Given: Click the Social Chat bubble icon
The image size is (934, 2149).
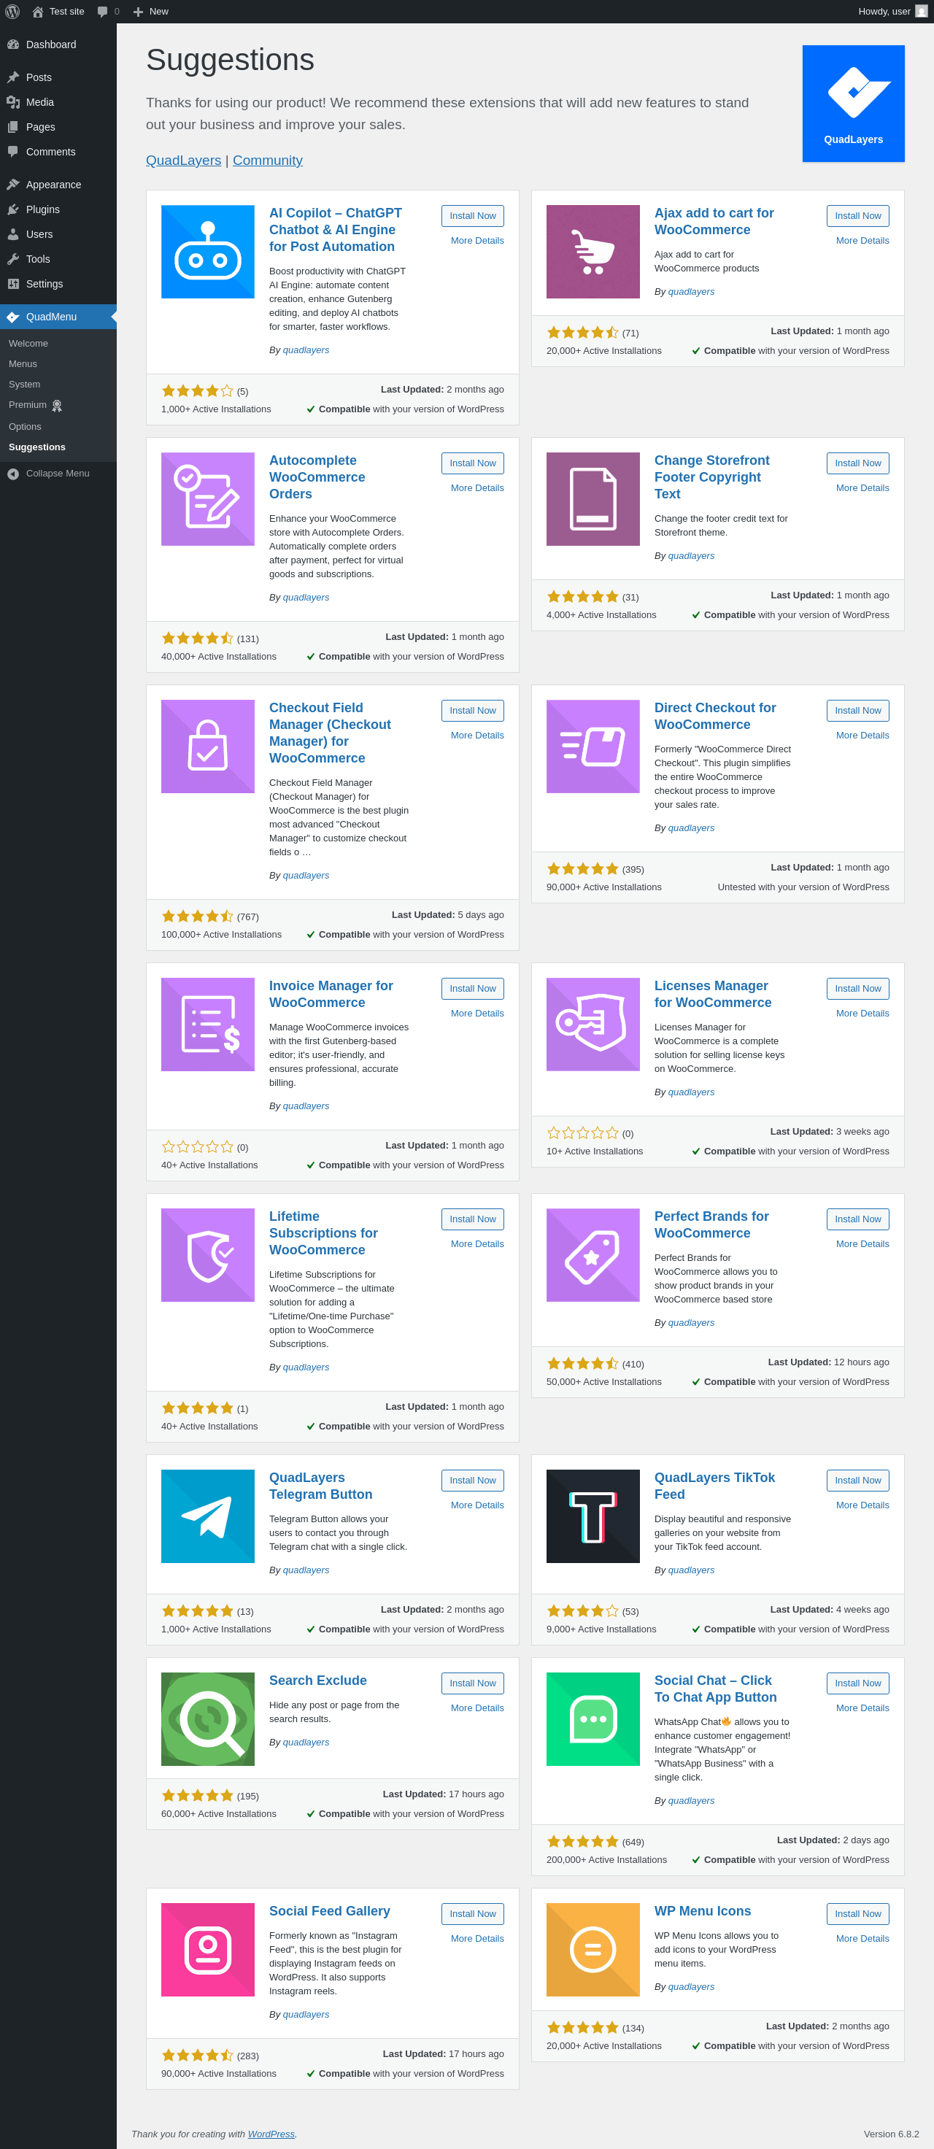Looking at the screenshot, I should tap(593, 1718).
